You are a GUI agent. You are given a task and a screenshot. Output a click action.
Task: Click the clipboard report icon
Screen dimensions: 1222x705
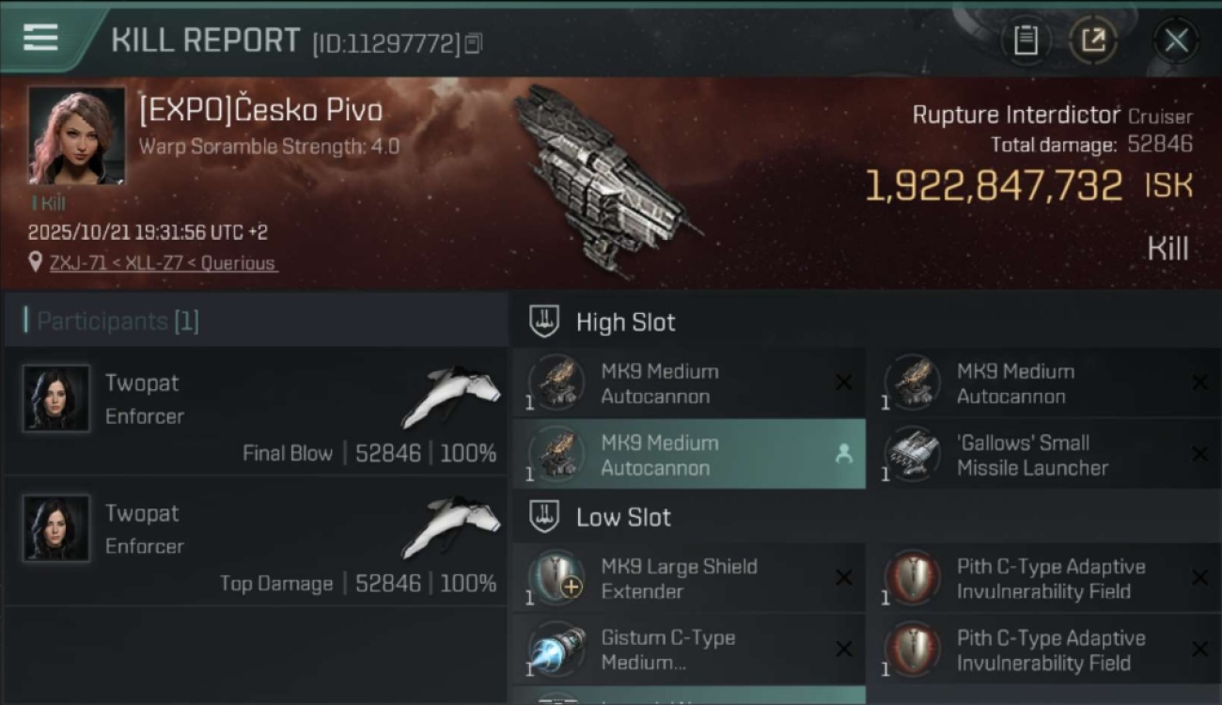pyautogui.click(x=1026, y=40)
